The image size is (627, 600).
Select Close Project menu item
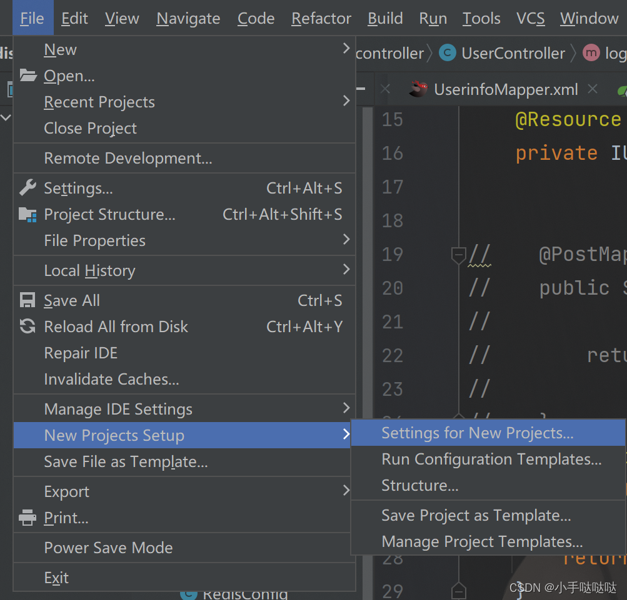(x=184, y=128)
